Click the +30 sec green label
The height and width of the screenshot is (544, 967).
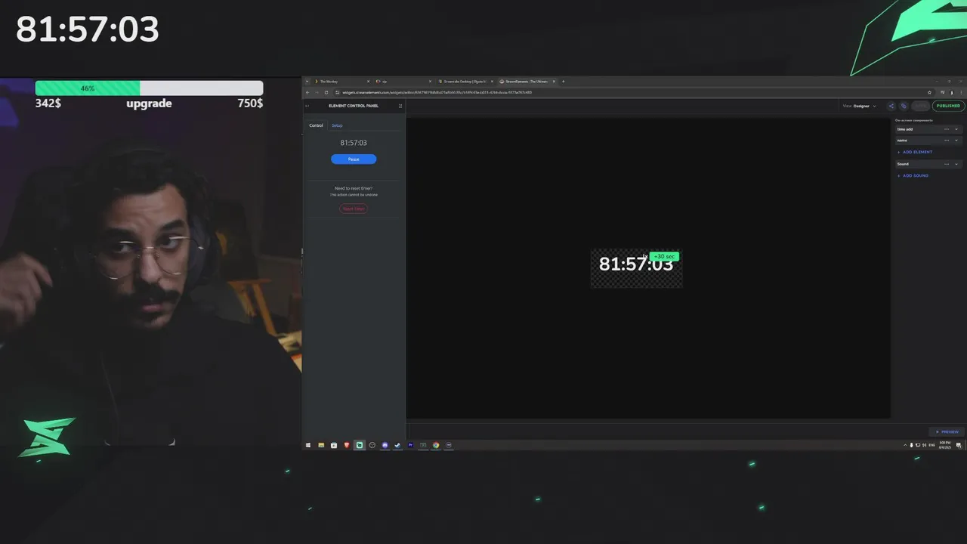[664, 257]
